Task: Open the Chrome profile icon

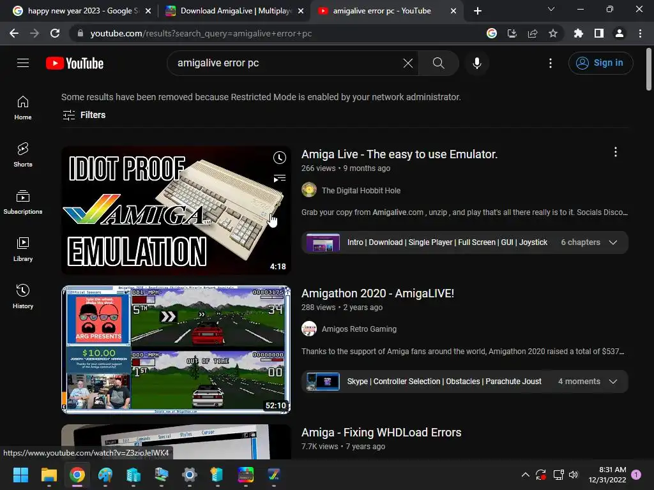Action: [620, 33]
